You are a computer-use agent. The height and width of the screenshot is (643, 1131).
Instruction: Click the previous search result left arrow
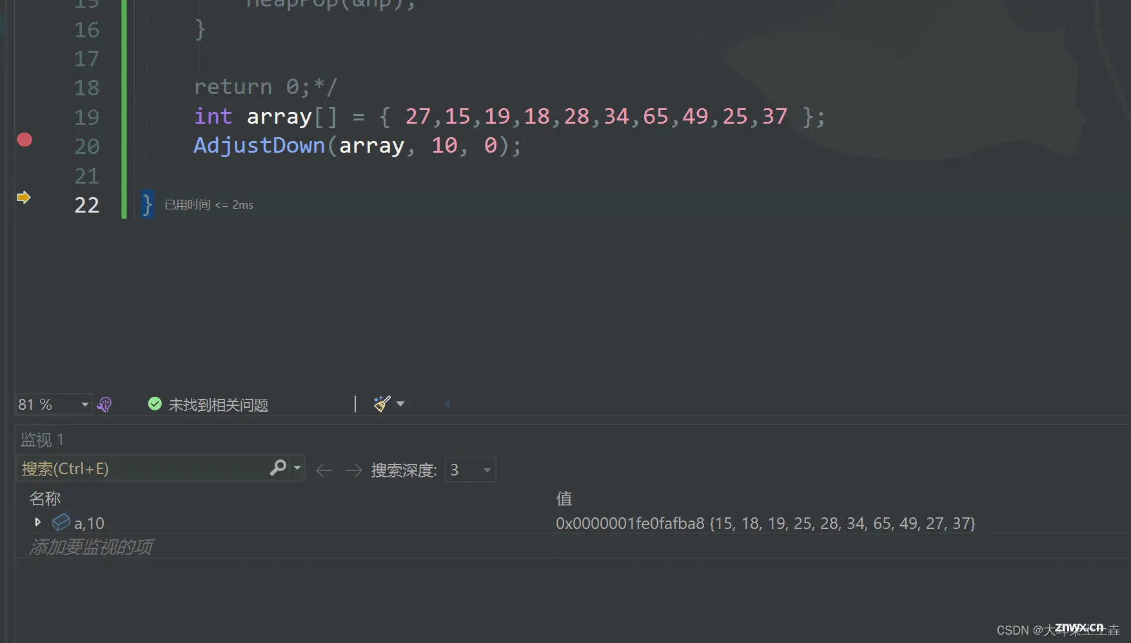pos(324,470)
